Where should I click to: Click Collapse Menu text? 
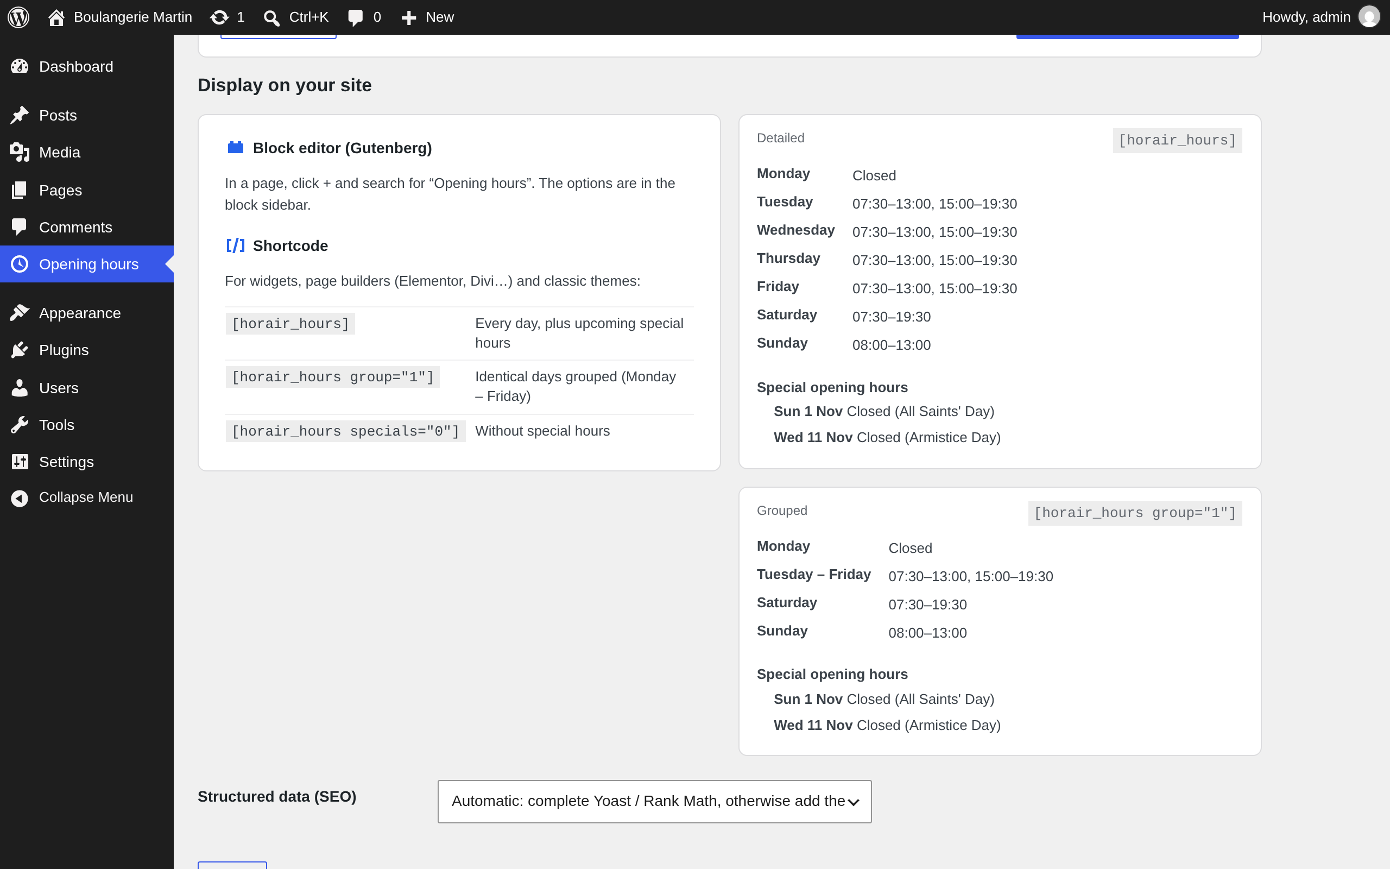[x=86, y=497]
